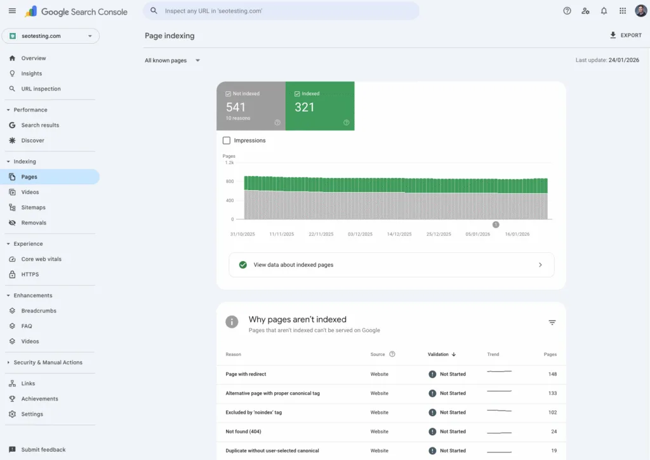Image resolution: width=650 pixels, height=460 pixels.
Task: Open the Google apps grid icon
Action: point(623,11)
